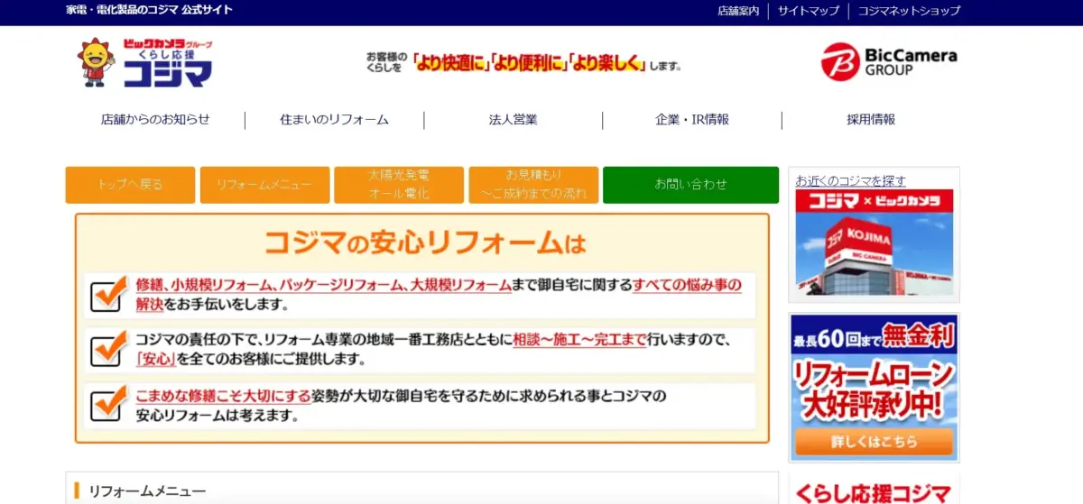Click the 修繕、小規模リフォーム row checkmark icon

(108, 294)
